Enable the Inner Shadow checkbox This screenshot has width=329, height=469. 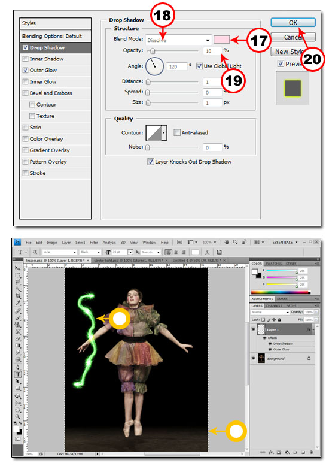(25, 59)
